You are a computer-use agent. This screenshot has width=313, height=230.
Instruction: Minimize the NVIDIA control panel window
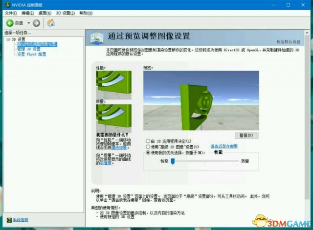pos(274,5)
